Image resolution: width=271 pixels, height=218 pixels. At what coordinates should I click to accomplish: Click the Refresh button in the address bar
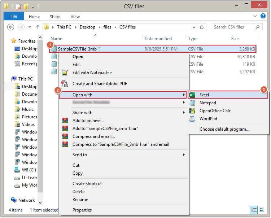pyautogui.click(x=201, y=27)
